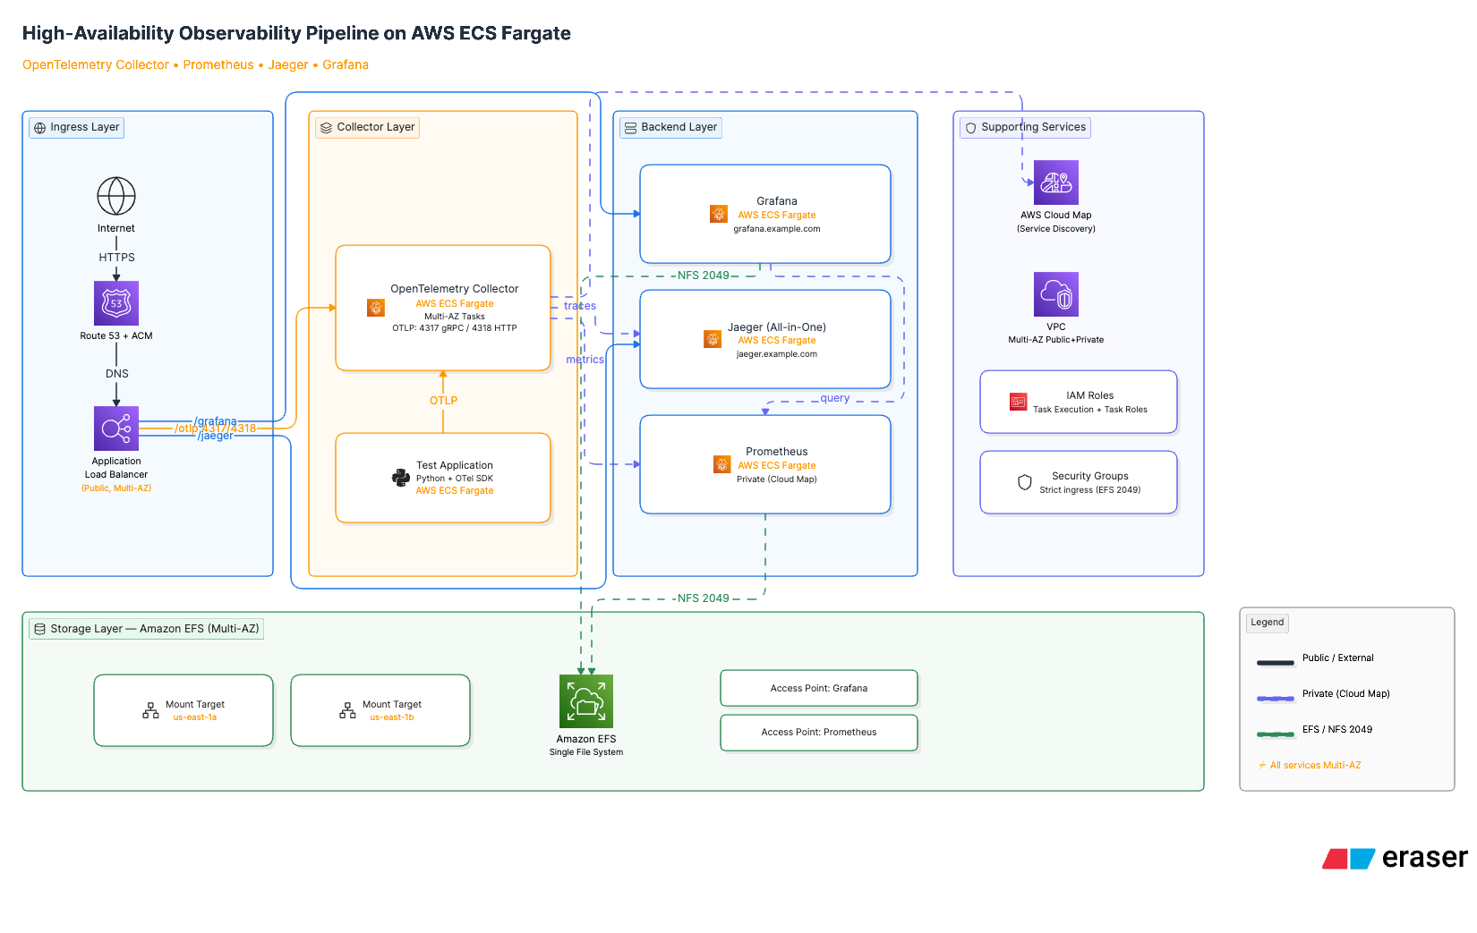Click the "OTLP" arrow label

[444, 401]
